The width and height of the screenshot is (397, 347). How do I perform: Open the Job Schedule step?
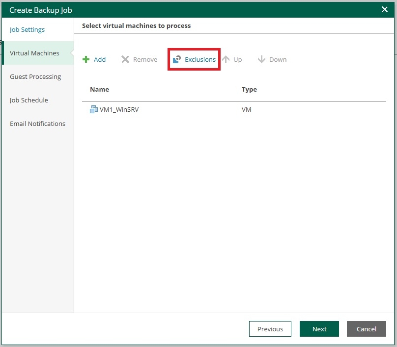[x=29, y=100]
